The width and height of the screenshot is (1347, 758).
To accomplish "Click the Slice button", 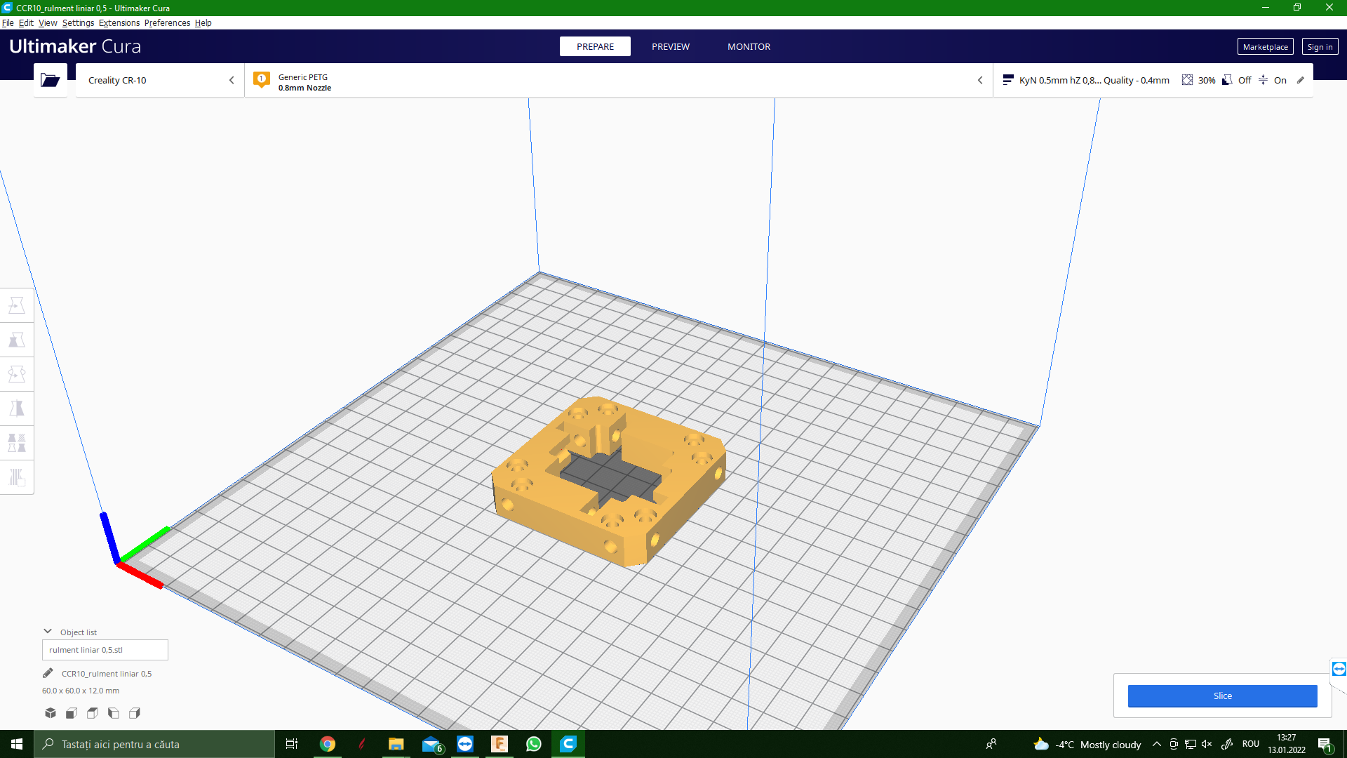I will pos(1222,696).
